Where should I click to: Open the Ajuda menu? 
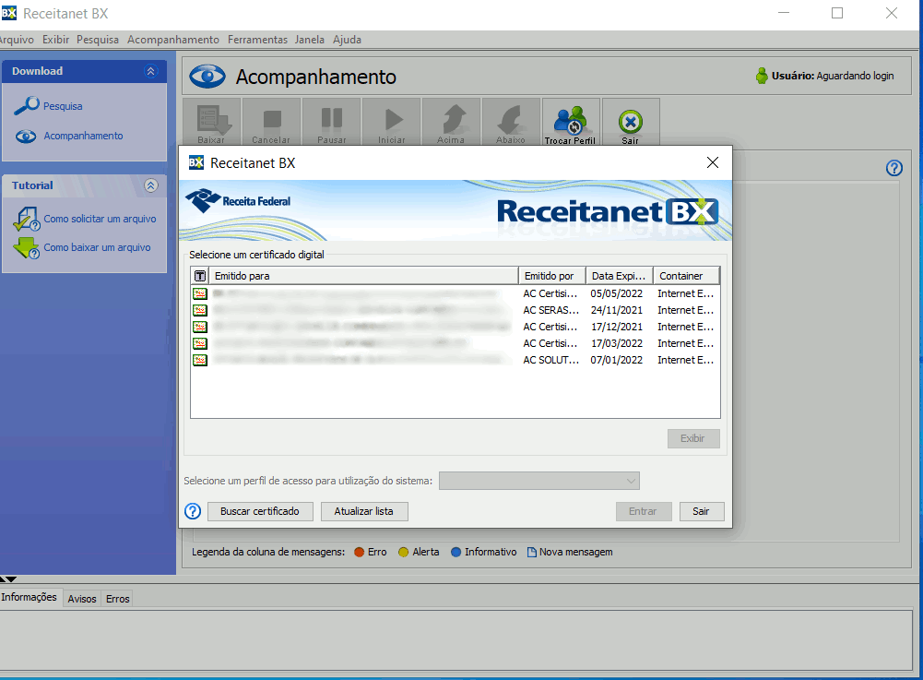348,40
